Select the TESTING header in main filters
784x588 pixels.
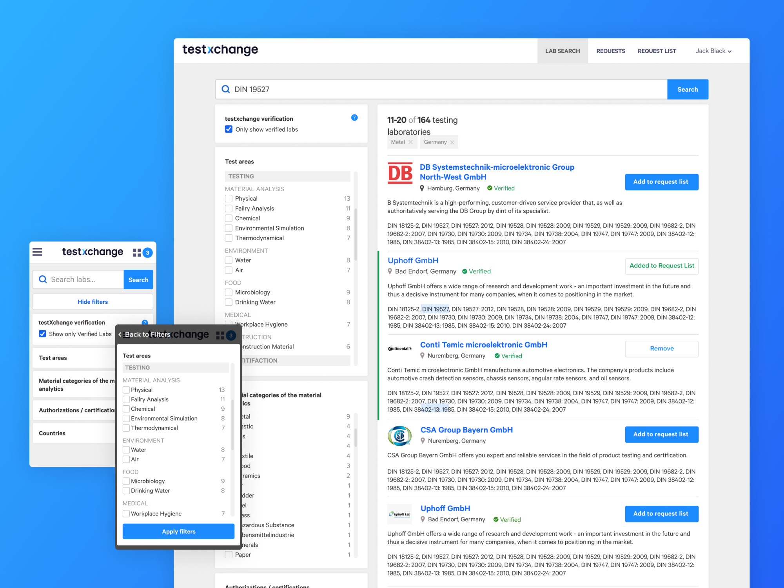[287, 176]
